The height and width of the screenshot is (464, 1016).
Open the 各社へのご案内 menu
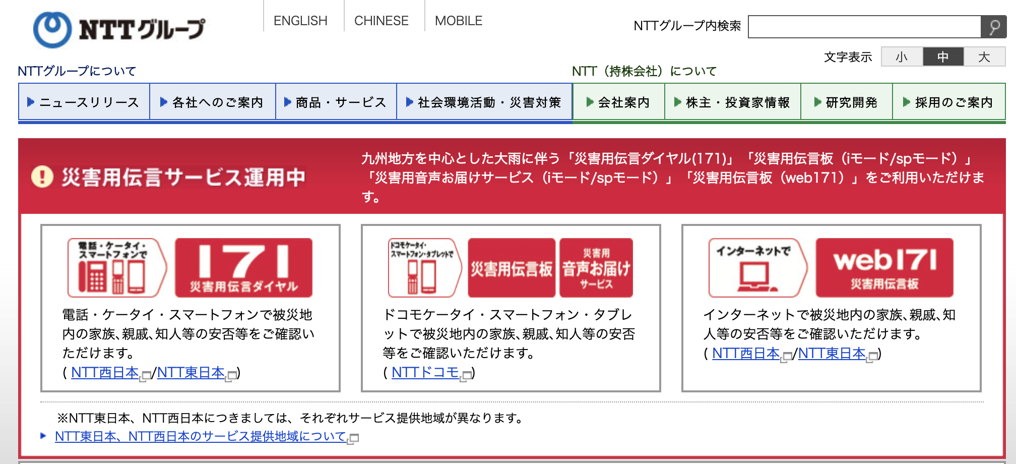tap(213, 102)
